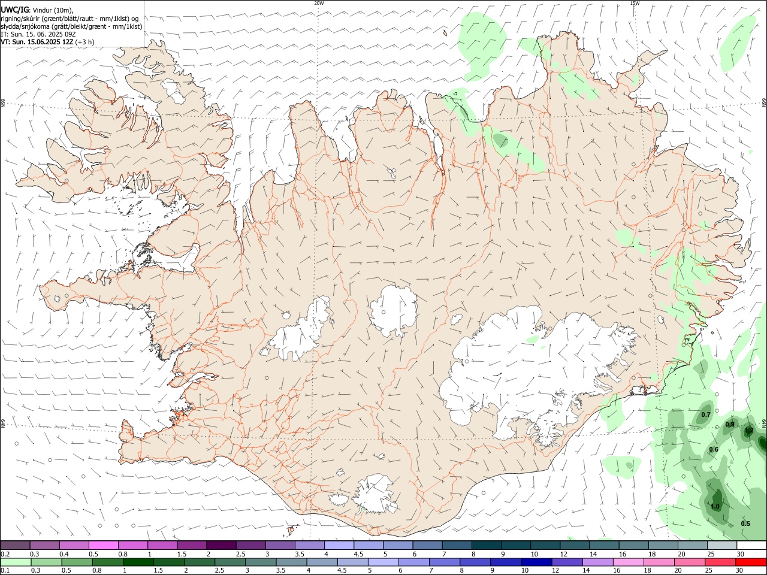Pick the pink 0.5 swatch in snow legend
Viewport: 767px width, 575px height.
pyautogui.click(x=103, y=545)
